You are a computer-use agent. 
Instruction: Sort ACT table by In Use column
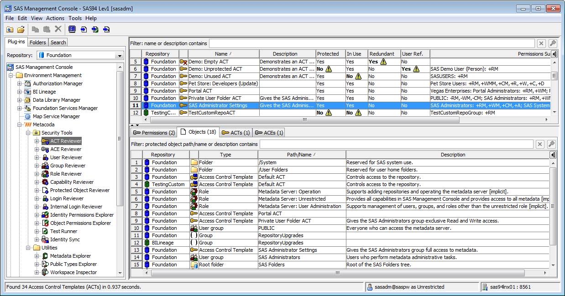(x=356, y=54)
